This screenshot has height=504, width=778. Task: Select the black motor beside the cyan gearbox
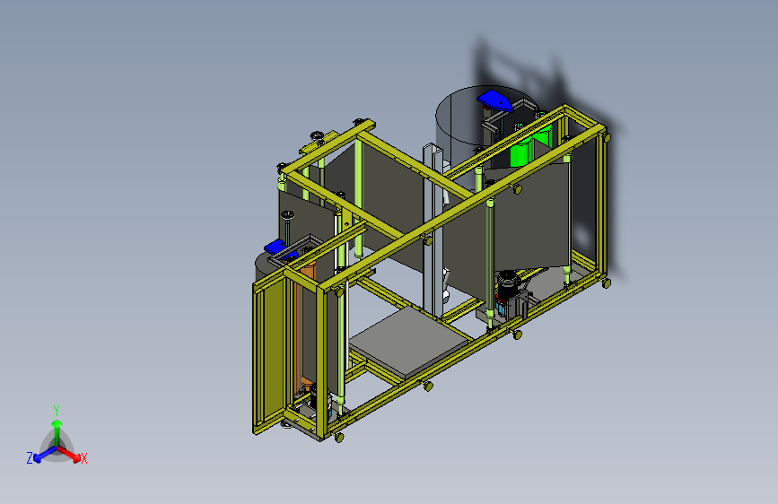(x=507, y=286)
